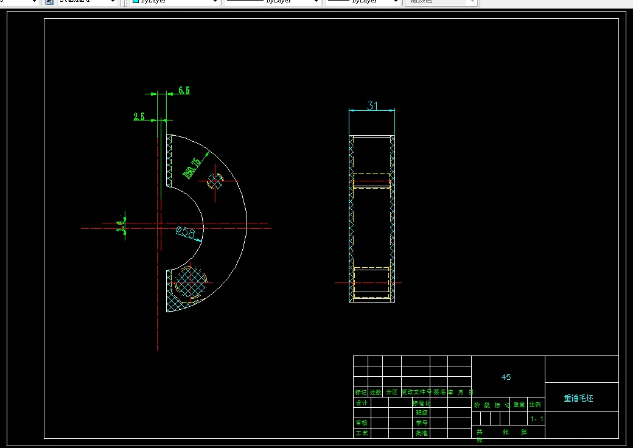This screenshot has width=633, height=448.
Task: Click the 分区 cell in the title block
Action: click(x=391, y=392)
